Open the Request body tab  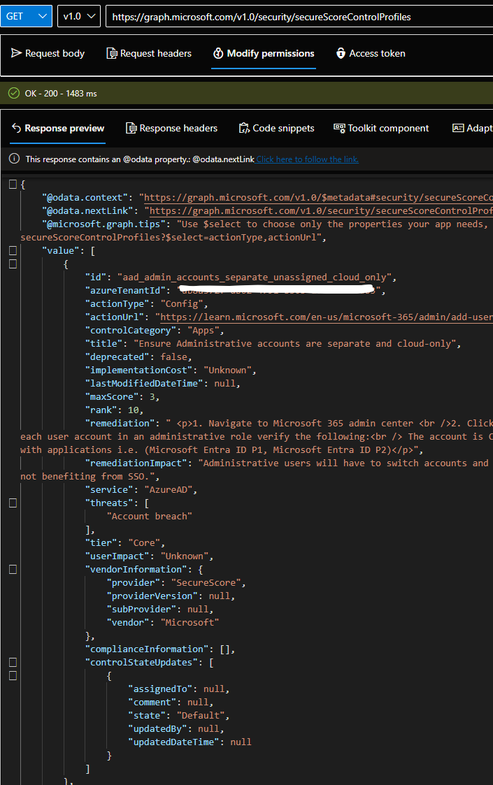point(48,53)
